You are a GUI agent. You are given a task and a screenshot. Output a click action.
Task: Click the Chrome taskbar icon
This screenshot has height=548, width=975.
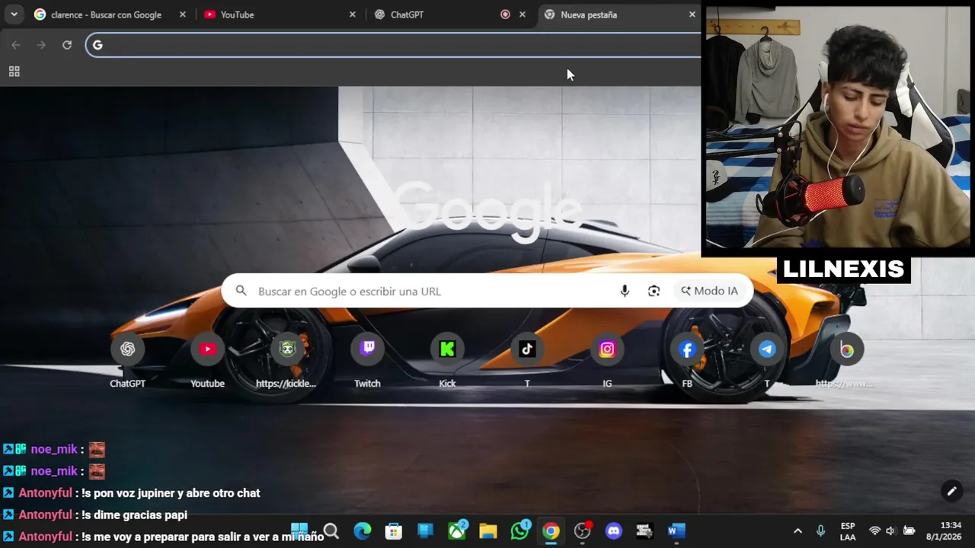pyautogui.click(x=551, y=531)
